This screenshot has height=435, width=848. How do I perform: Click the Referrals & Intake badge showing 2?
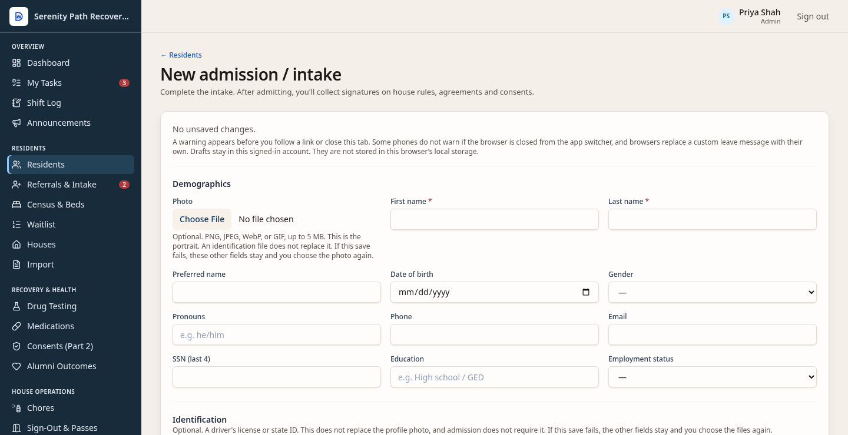pos(124,185)
